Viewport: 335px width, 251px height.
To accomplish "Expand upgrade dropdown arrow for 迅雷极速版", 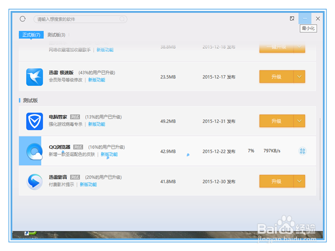I will pos(299,77).
